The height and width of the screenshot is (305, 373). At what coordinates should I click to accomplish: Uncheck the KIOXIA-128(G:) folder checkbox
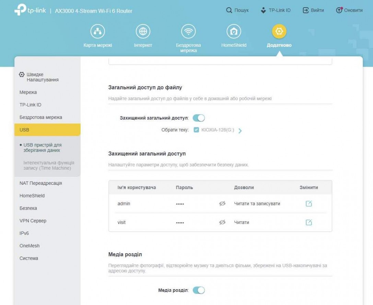point(196,130)
